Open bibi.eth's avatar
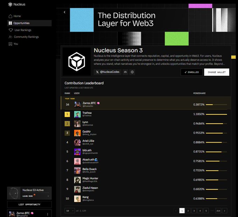 click(77, 152)
